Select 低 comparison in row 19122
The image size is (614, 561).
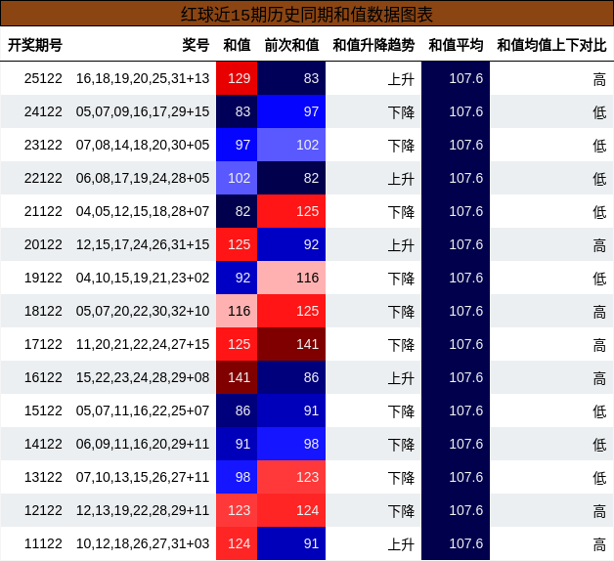pos(599,280)
